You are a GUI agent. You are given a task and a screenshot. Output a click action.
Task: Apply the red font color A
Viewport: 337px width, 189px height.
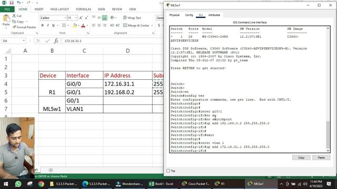pyautogui.click(x=83, y=26)
